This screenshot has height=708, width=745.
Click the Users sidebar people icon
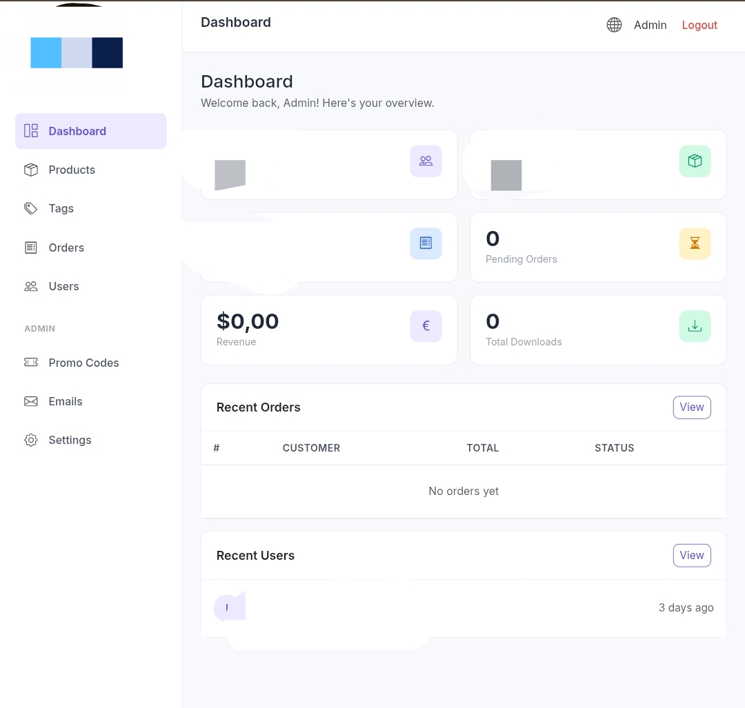coord(31,286)
